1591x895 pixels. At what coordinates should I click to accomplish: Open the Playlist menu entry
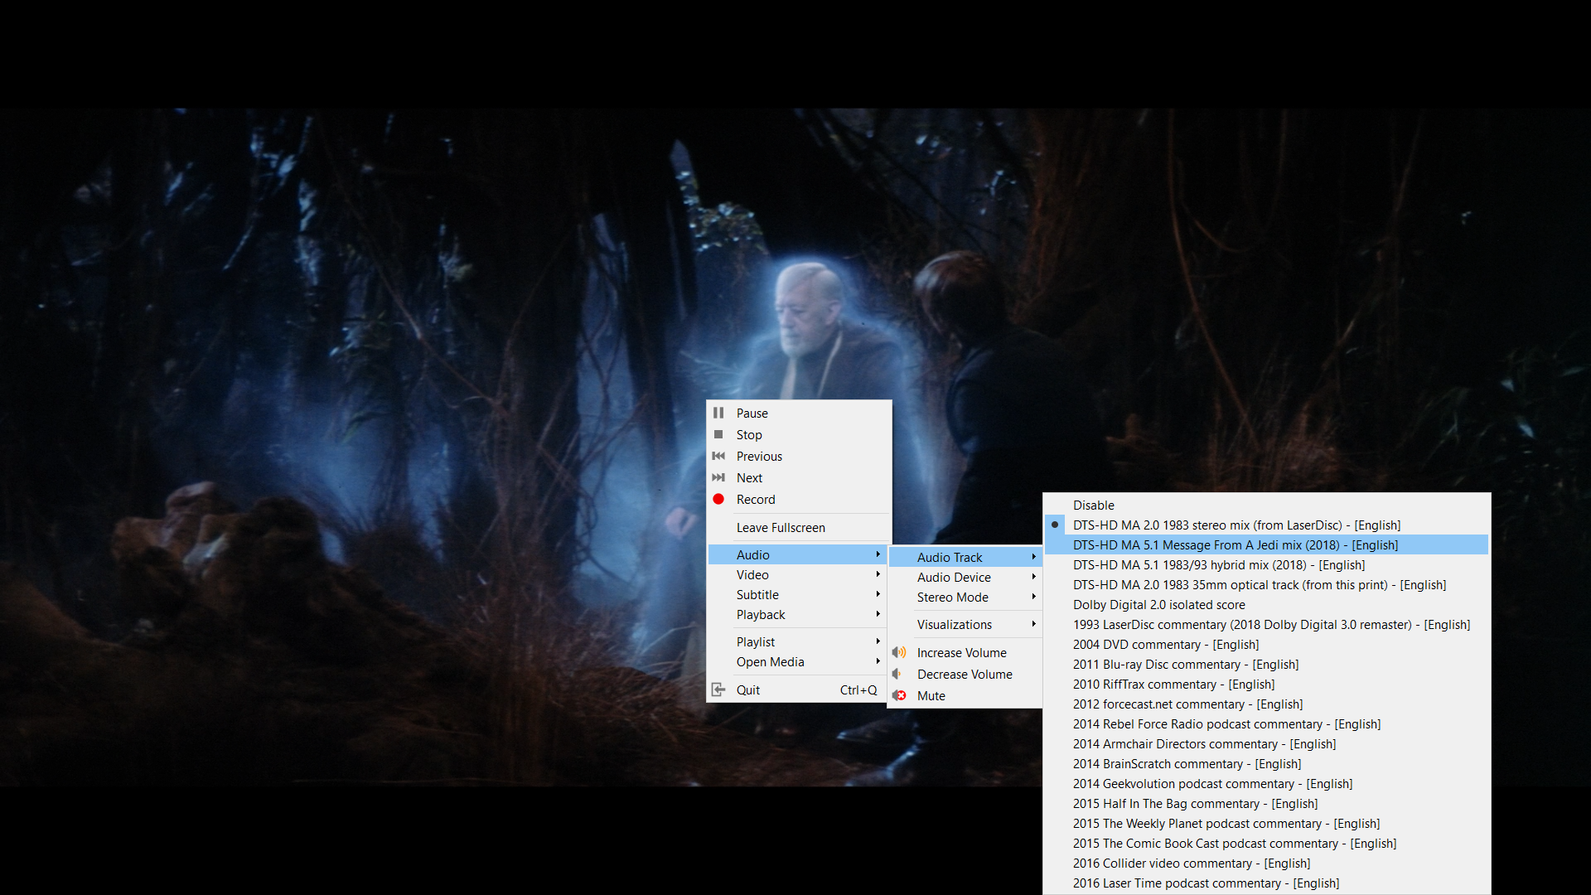pyautogui.click(x=798, y=642)
